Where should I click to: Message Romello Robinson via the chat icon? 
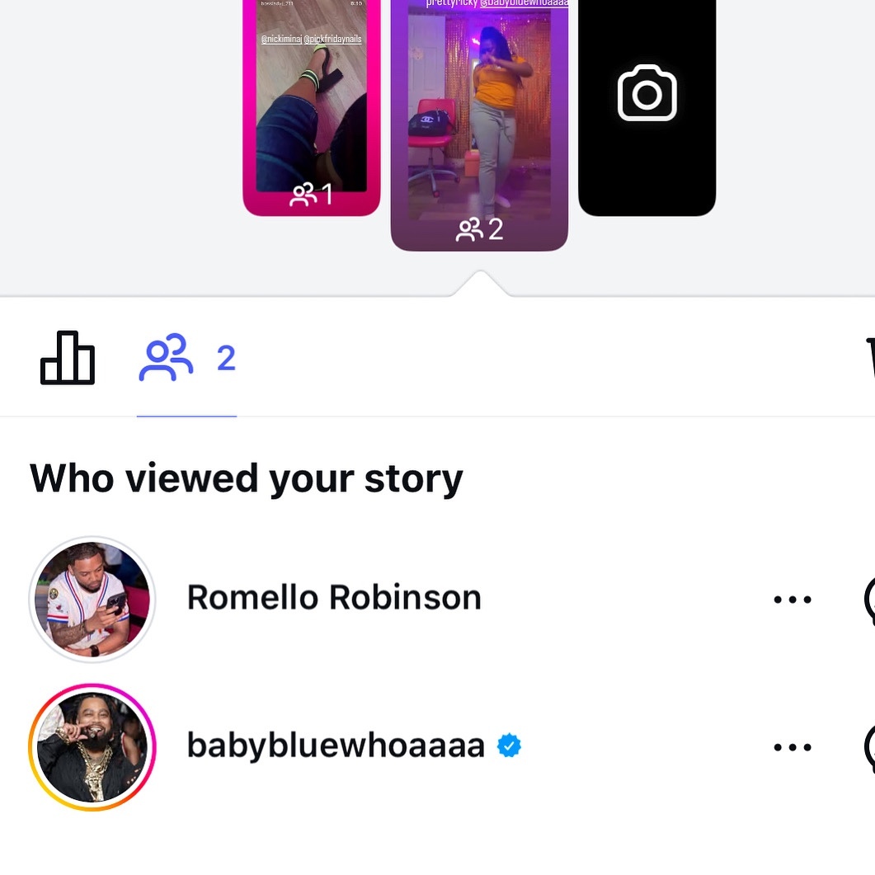868,600
